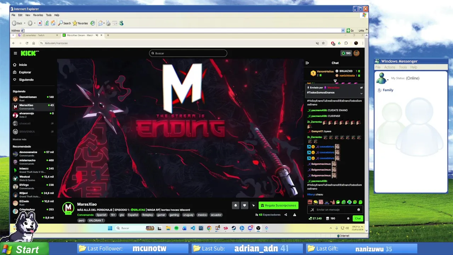Click the Steam icon in the taskbar

(x=234, y=228)
